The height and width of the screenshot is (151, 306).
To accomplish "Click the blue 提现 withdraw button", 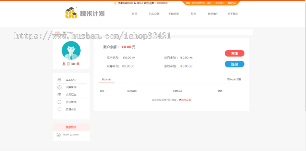I will tap(234, 64).
